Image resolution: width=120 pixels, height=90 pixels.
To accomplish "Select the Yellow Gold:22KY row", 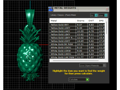I will [x=77, y=41].
